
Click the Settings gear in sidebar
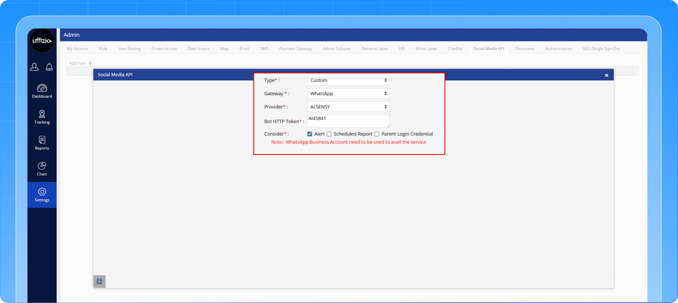click(42, 195)
